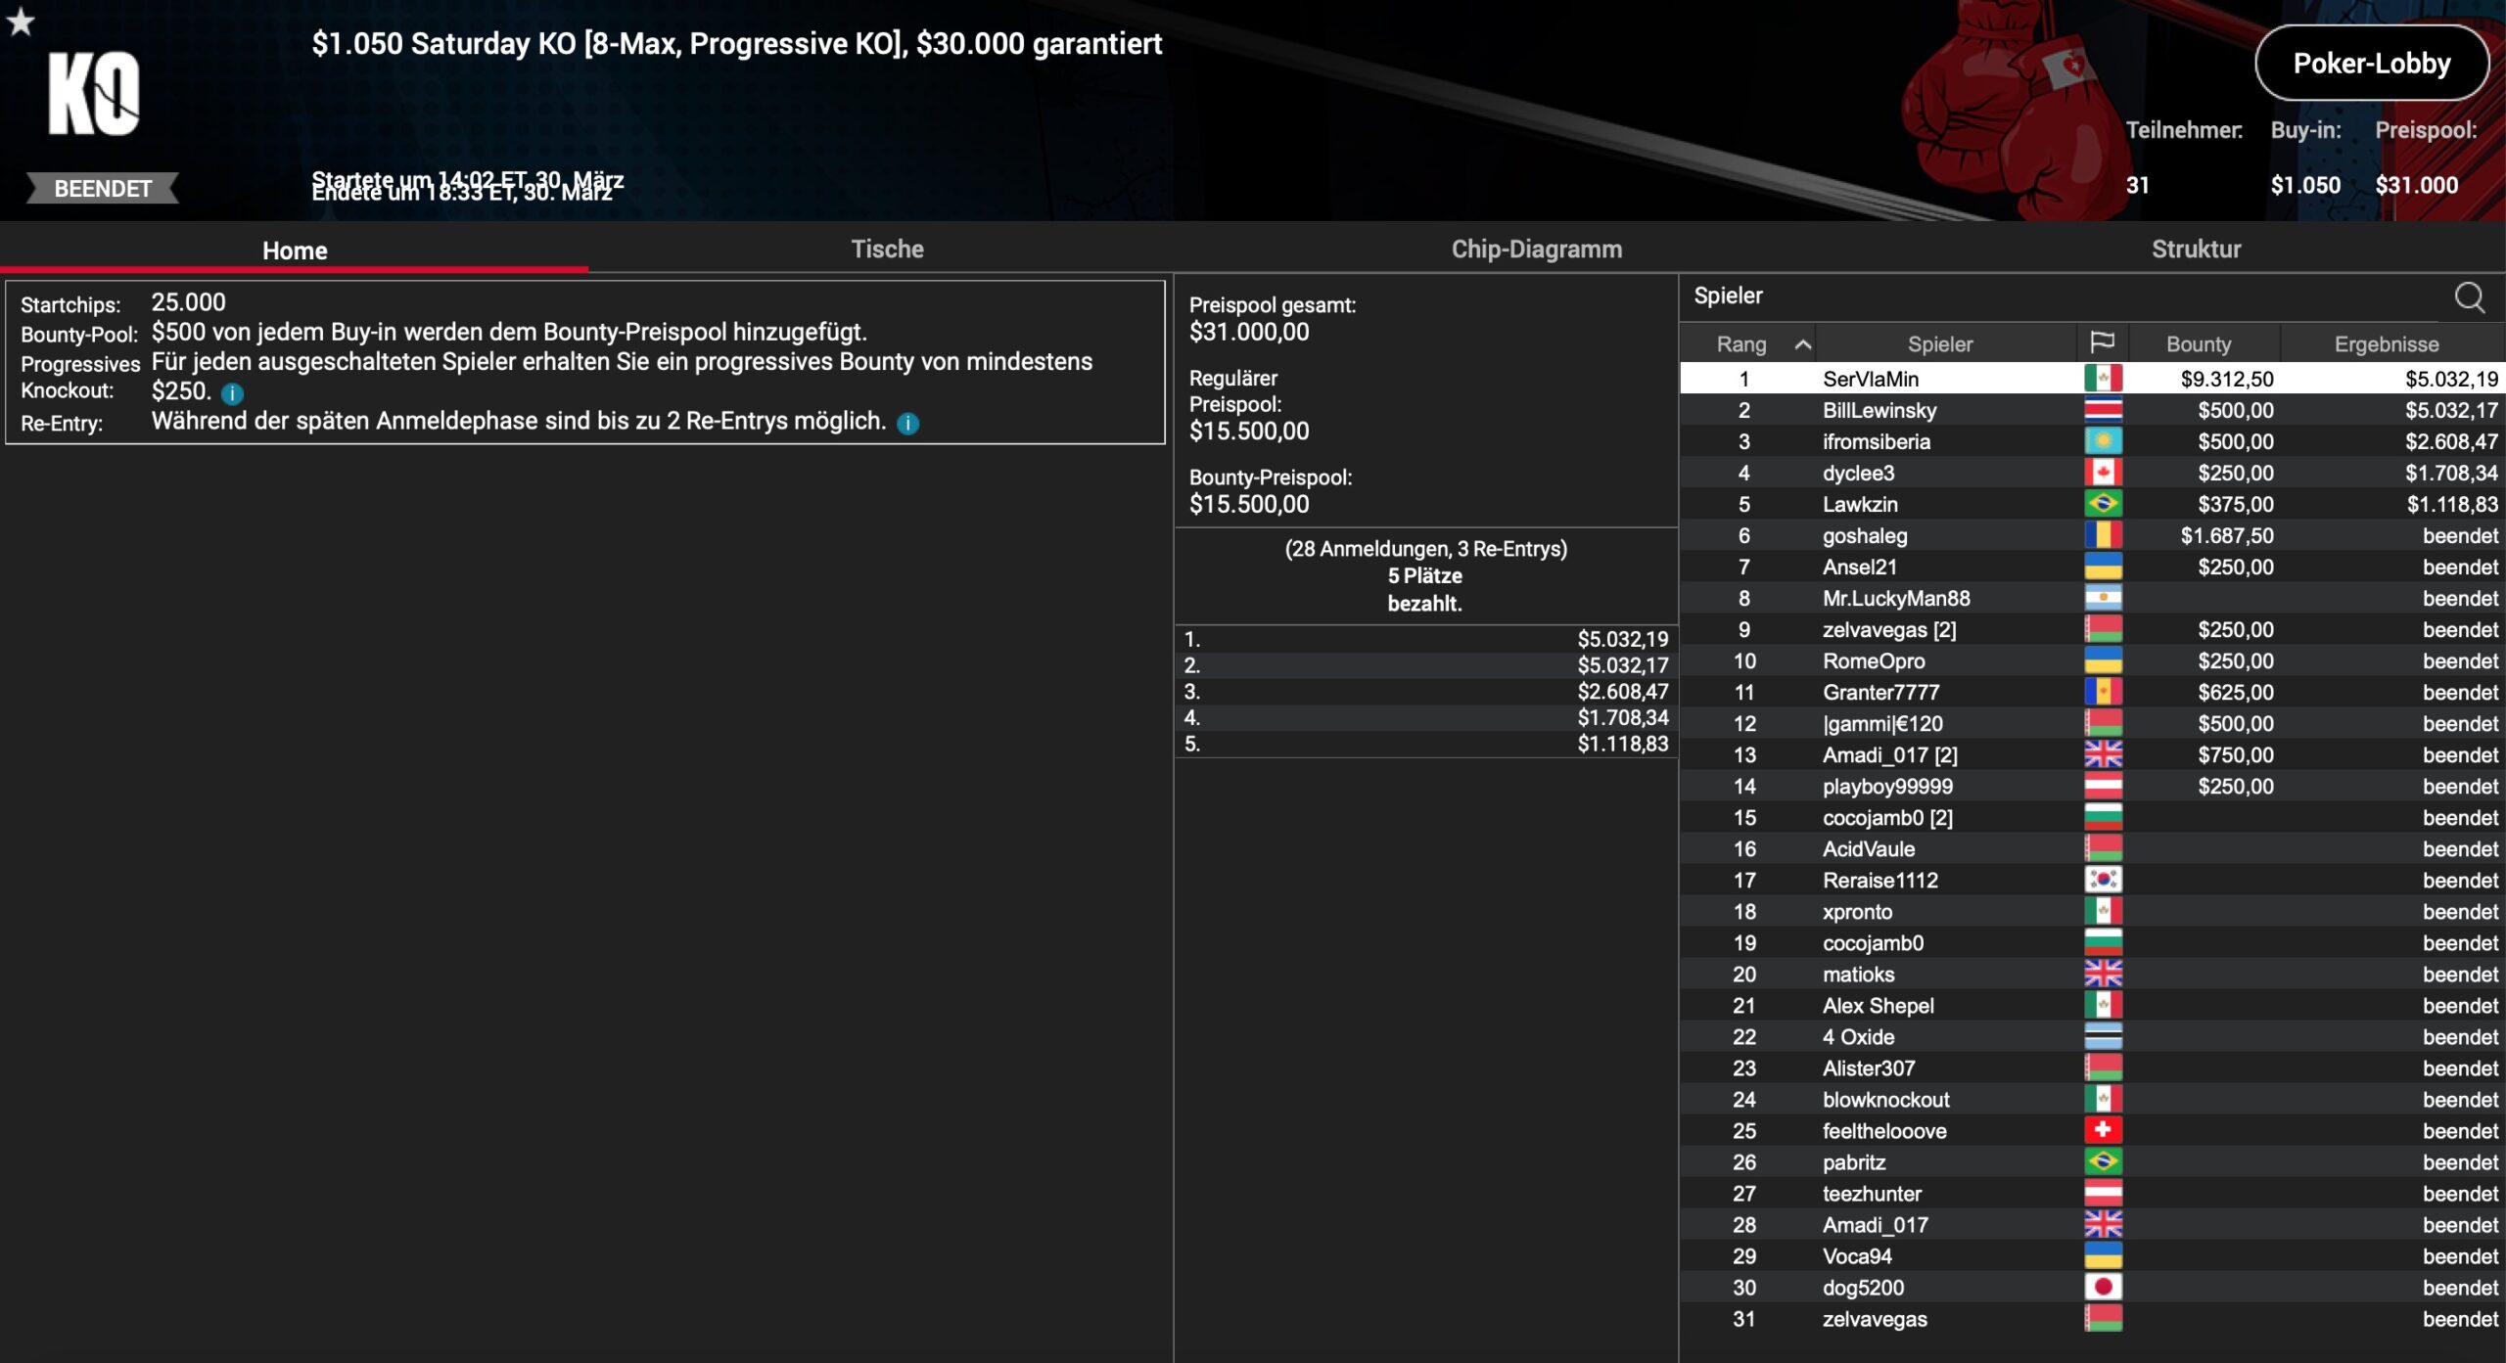The image size is (2506, 1363).
Task: Click feelthelooove's Swiss flag icon
Action: 2102,1130
